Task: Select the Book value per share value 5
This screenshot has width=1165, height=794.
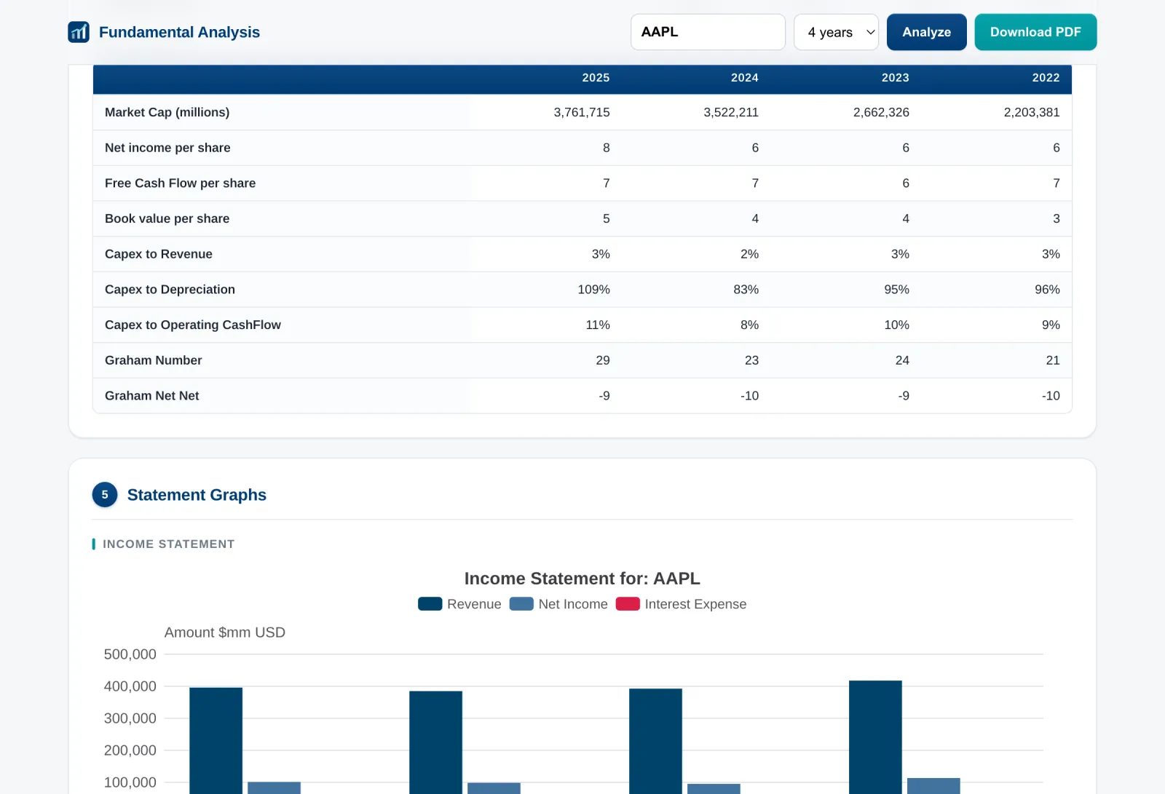Action: coord(606,218)
